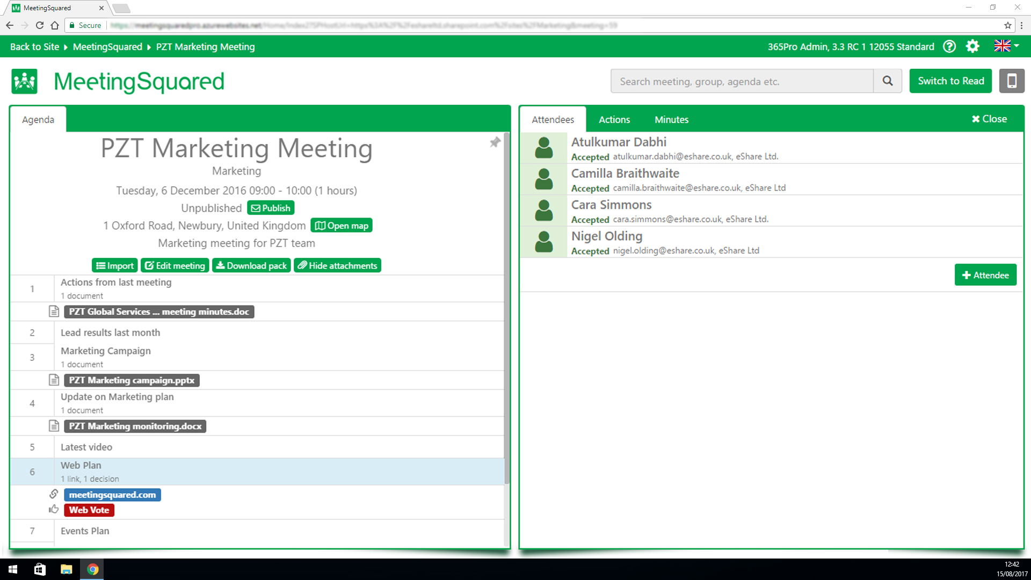Switch to Read mode

click(x=950, y=81)
